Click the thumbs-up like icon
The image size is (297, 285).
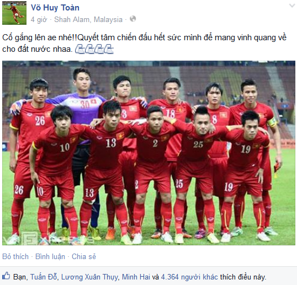click(6, 276)
